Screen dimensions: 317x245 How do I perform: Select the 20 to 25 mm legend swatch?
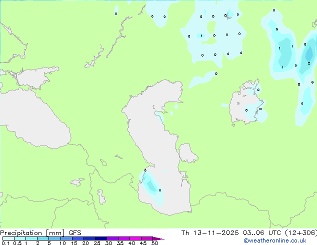point(89,238)
